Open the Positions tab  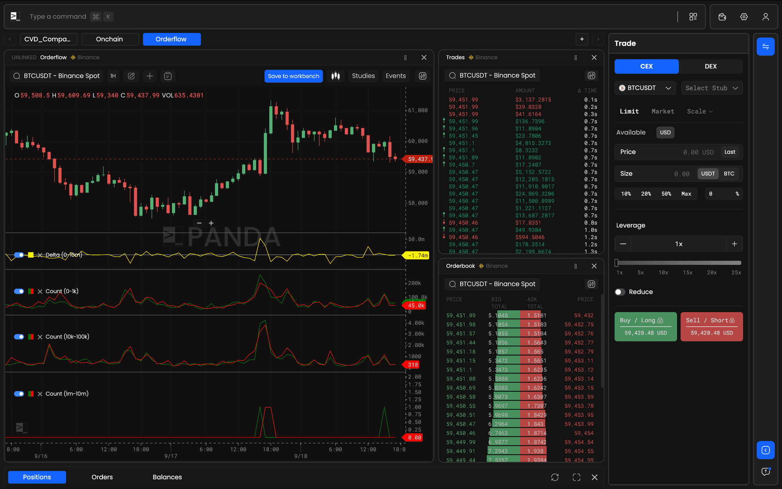[37, 477]
